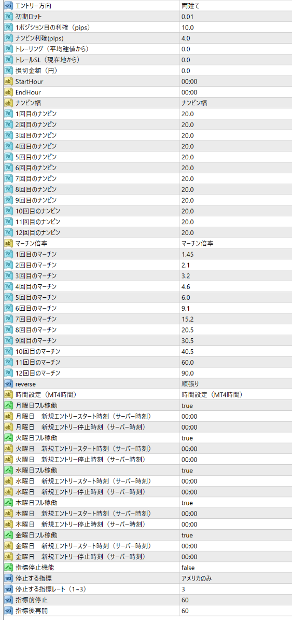Select the 9回目のマーチン row label
This screenshot has width=292, height=621.
click(x=36, y=341)
